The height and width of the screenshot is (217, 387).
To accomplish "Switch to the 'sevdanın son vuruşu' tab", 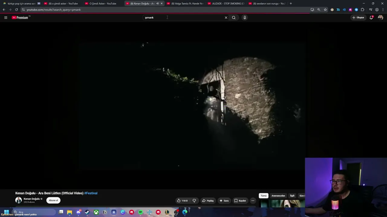I will tap(267, 4).
